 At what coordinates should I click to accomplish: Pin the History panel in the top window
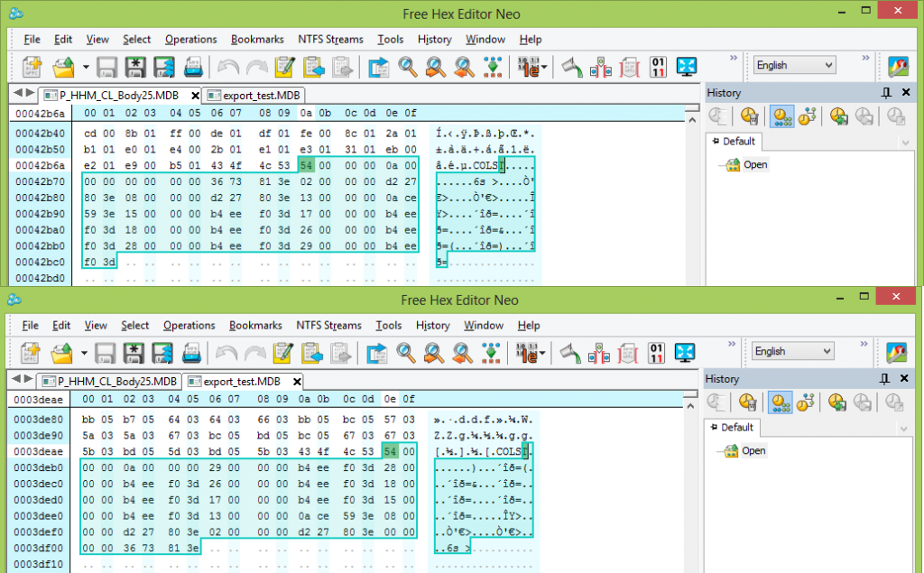[887, 93]
